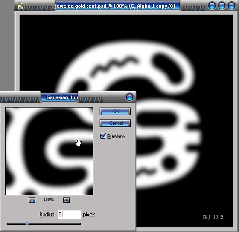
Task: Close the Gaussian Blur dialog
Action: click(x=130, y=97)
